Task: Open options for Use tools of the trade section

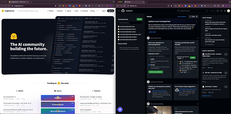Action: pos(198,82)
